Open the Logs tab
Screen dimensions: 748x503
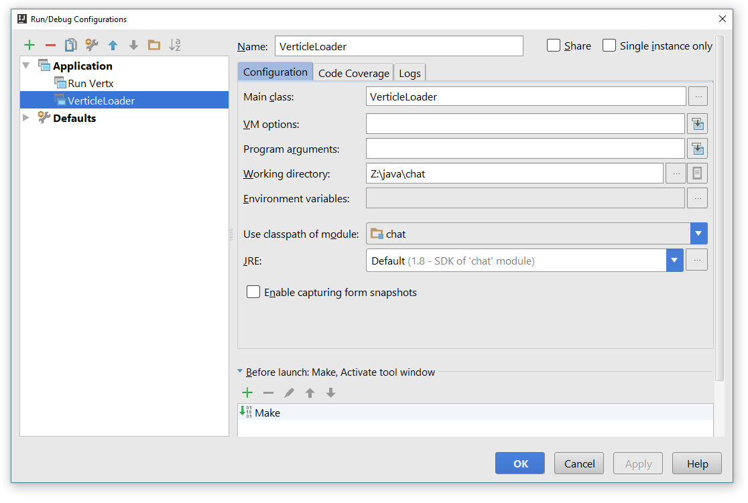[410, 73]
